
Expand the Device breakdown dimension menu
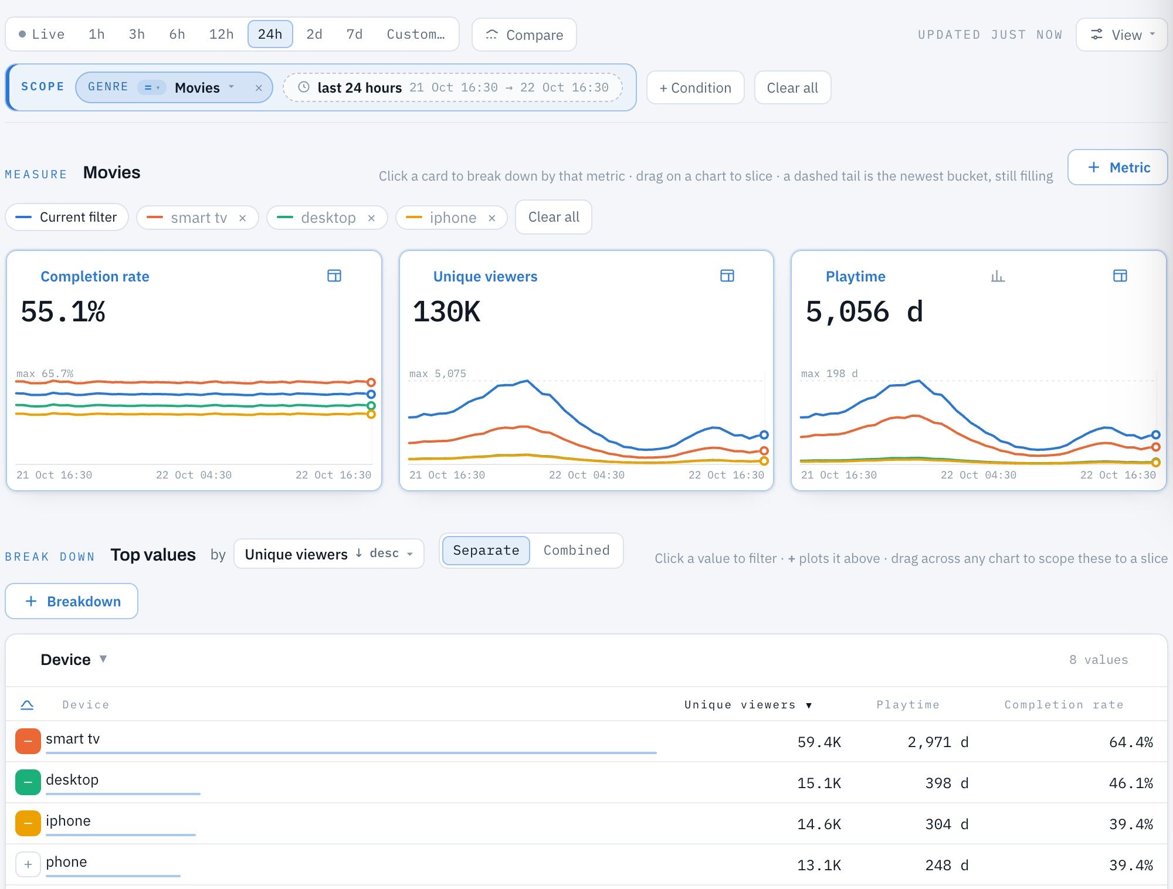(x=74, y=660)
